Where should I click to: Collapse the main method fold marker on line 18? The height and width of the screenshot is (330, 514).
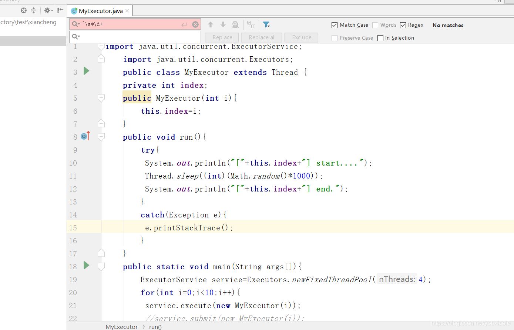101,266
